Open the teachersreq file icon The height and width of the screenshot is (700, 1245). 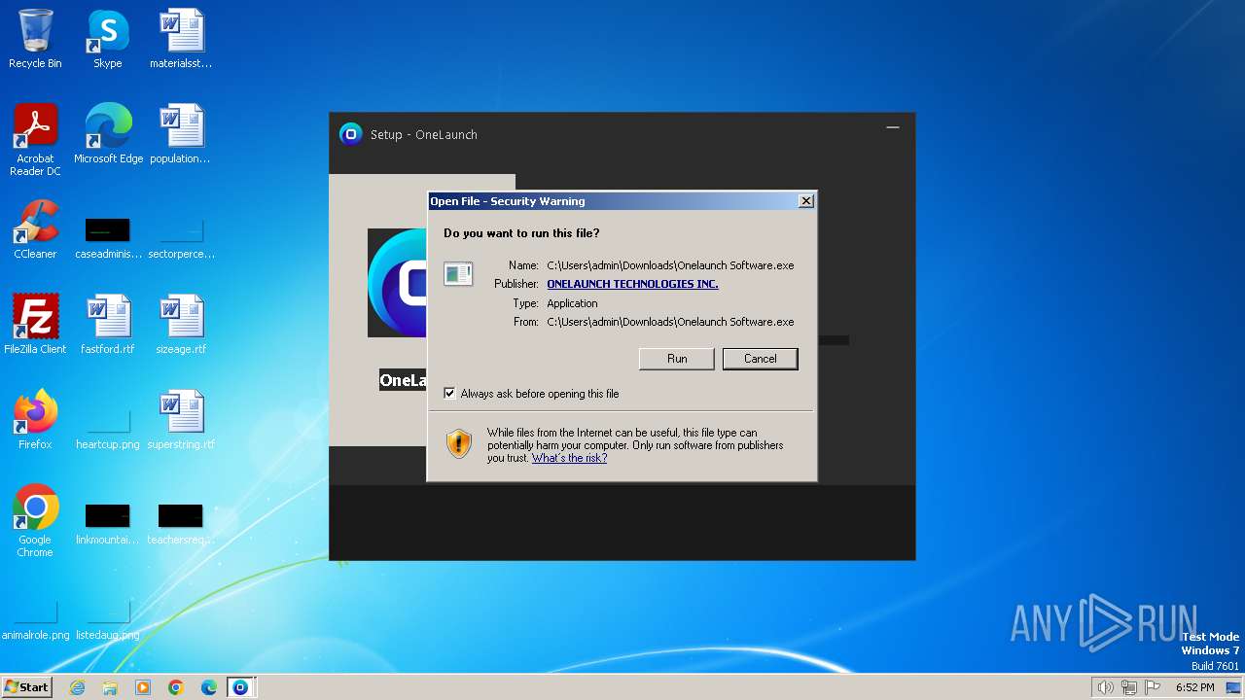tap(181, 524)
